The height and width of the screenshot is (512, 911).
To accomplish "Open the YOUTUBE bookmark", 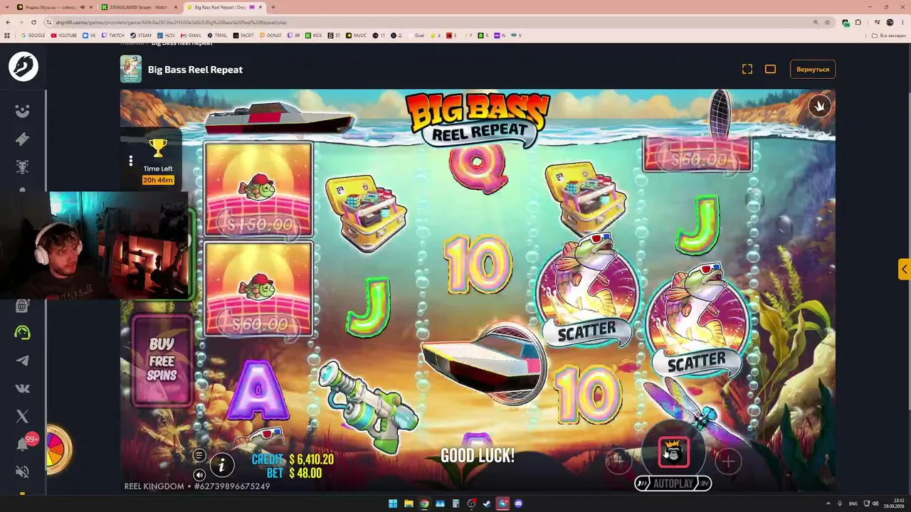I will 64,35.
